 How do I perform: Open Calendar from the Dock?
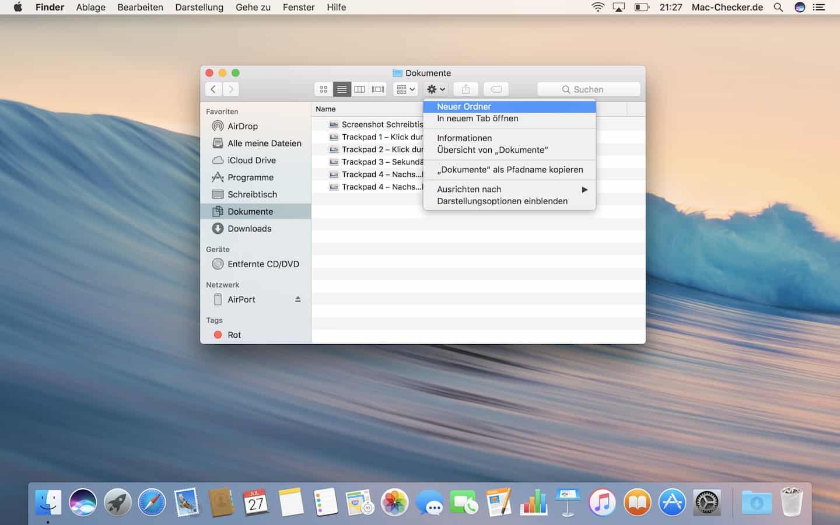[x=256, y=502]
